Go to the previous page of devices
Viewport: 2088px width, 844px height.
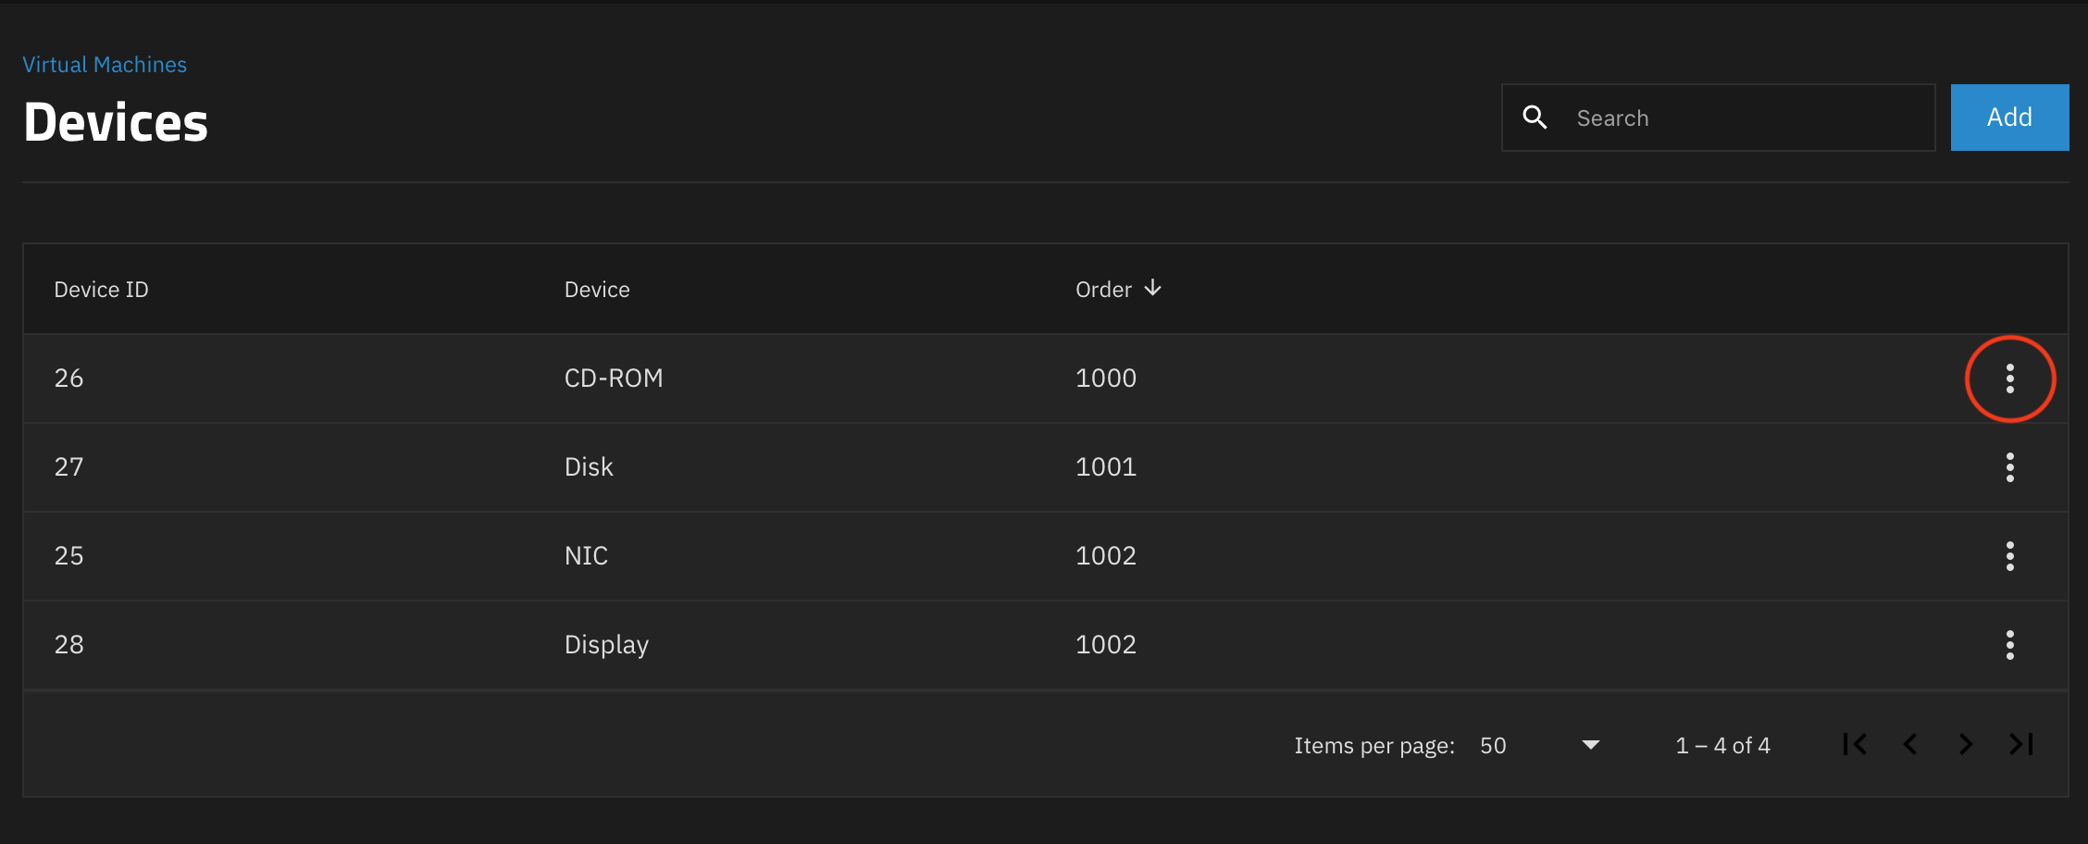coord(1910,744)
